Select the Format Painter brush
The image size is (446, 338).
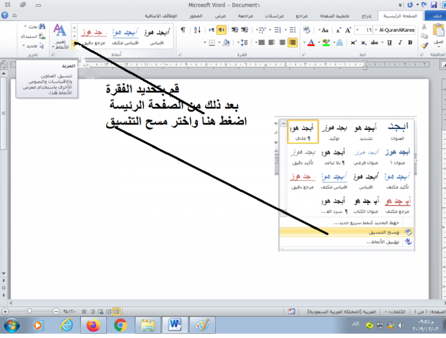(x=424, y=46)
